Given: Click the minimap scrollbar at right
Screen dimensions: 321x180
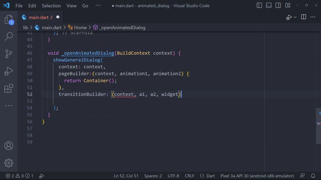Looking at the screenshot, I should coord(318,126).
